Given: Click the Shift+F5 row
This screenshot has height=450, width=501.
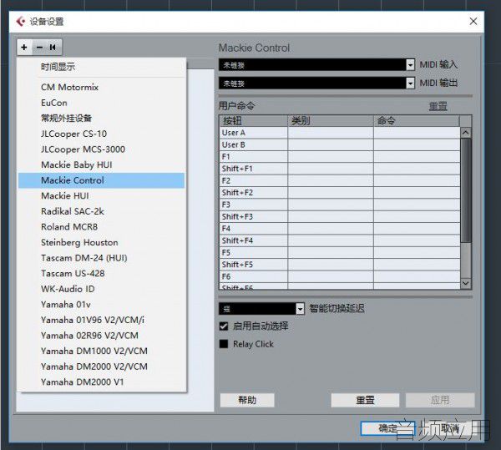Looking at the screenshot, I should pos(340,265).
